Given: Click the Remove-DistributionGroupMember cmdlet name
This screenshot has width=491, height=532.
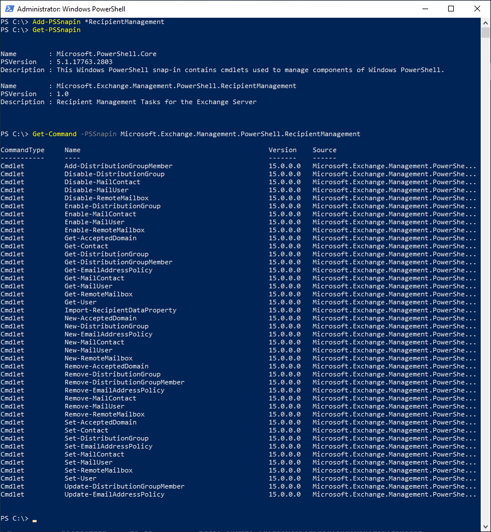Looking at the screenshot, I should (x=125, y=382).
